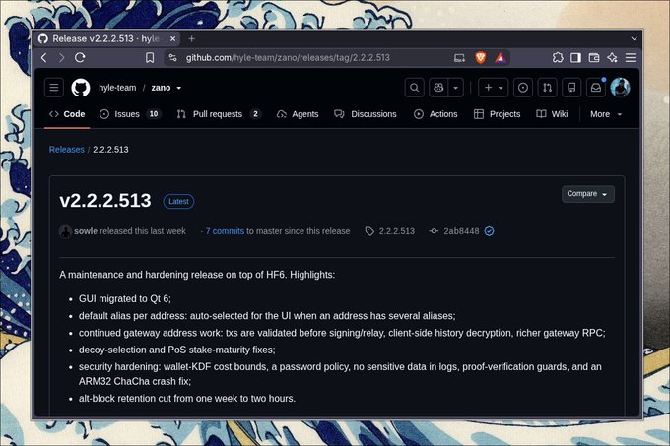Click the v2.2.2.513 release title
Viewport: 670px width, 446px height.
pyautogui.click(x=105, y=201)
